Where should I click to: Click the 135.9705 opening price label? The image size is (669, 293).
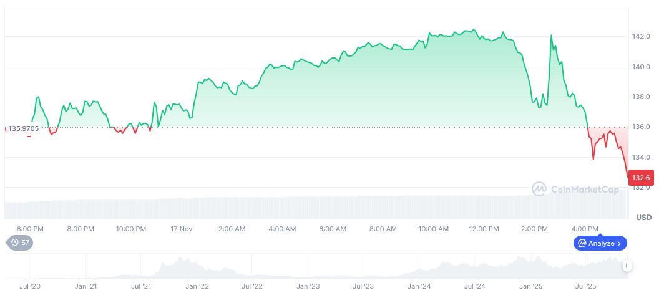click(24, 128)
